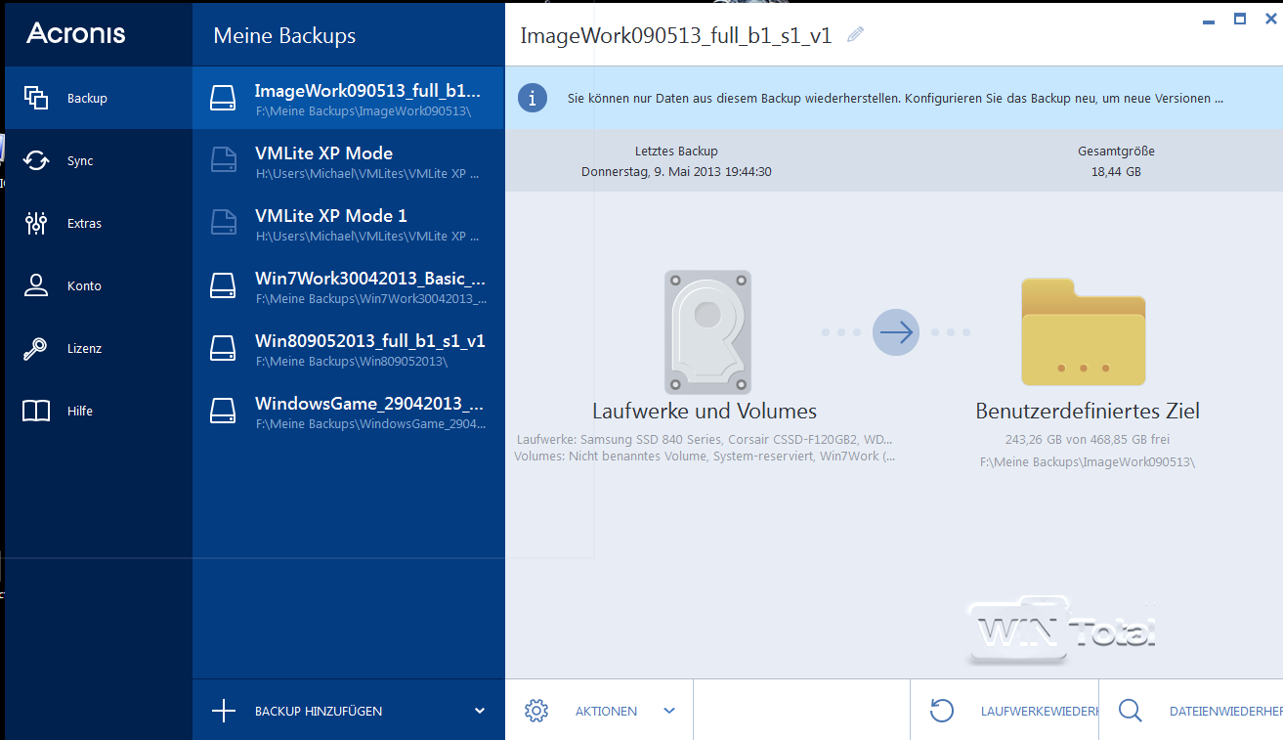Click the 'Volumes: Nicht benanntes Volume' line
Screen dimensions: 1283x740
coord(705,456)
